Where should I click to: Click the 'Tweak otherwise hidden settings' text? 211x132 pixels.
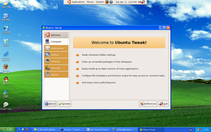point(99,55)
